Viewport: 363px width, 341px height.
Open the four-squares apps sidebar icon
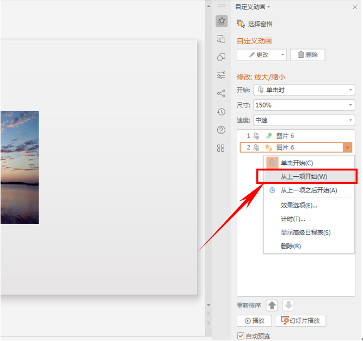click(220, 148)
